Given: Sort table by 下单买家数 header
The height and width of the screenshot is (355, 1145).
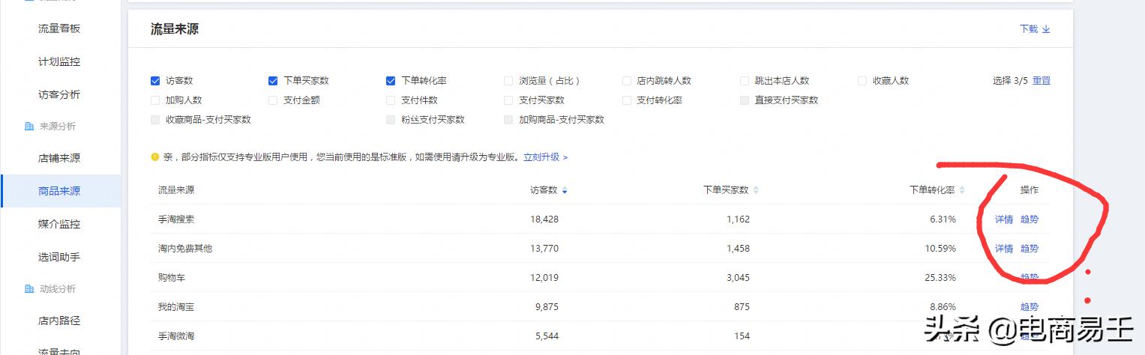Looking at the screenshot, I should (x=726, y=190).
